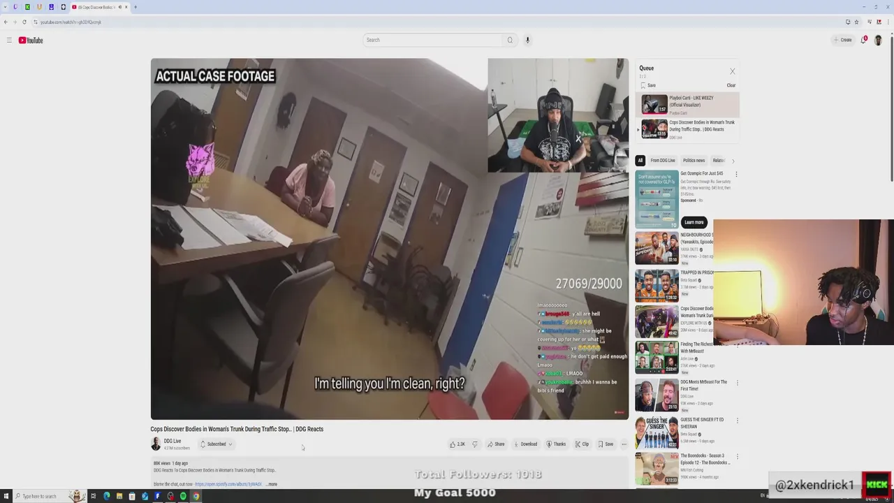Open options for DDG Meets MrBeast video
The image size is (894, 503).
click(737, 383)
